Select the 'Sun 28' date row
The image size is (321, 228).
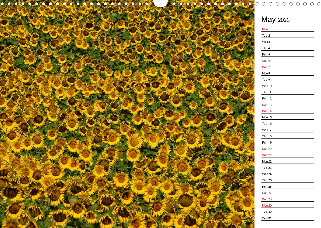point(288,199)
